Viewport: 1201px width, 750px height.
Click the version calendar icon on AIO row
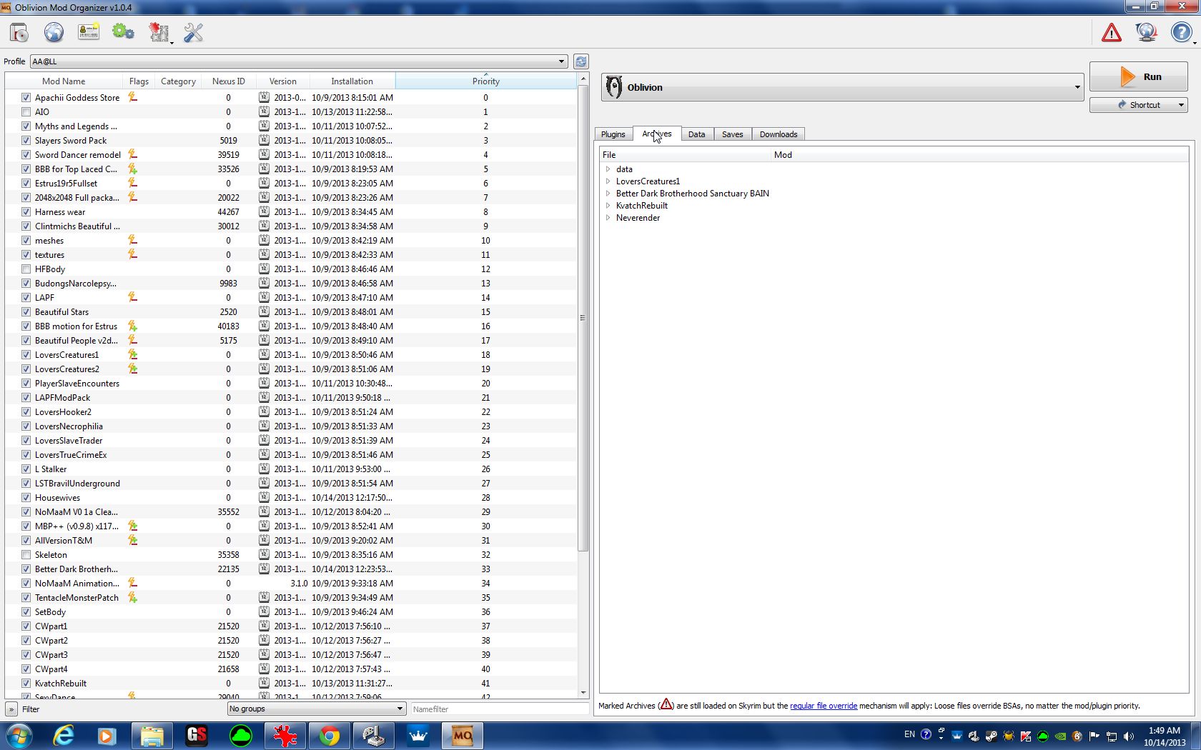coord(264,111)
